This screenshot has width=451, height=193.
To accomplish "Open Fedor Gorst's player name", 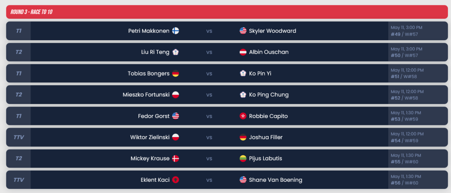I will pyautogui.click(x=153, y=116).
